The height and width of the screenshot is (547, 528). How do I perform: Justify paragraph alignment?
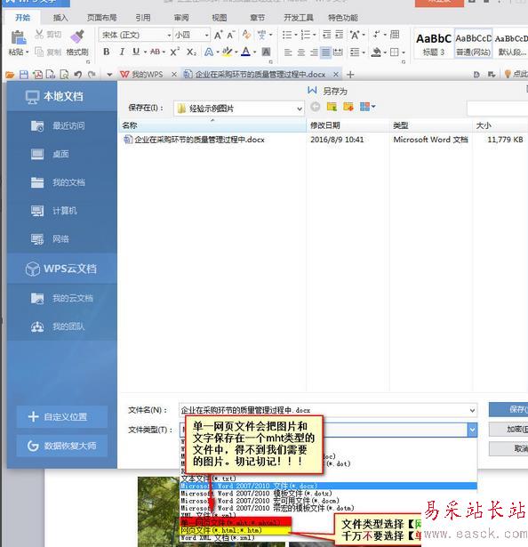coord(325,52)
